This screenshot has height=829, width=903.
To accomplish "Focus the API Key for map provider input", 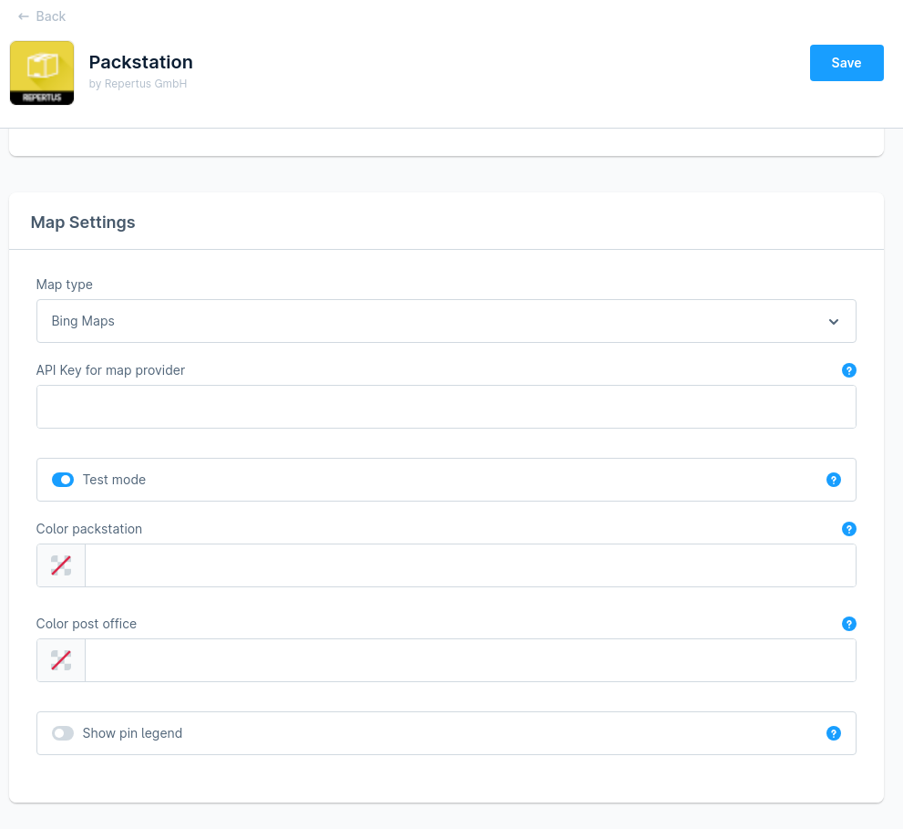I will [x=446, y=407].
